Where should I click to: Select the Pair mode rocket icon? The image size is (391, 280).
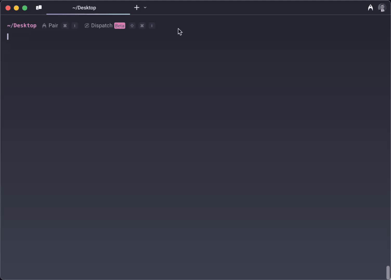point(44,25)
